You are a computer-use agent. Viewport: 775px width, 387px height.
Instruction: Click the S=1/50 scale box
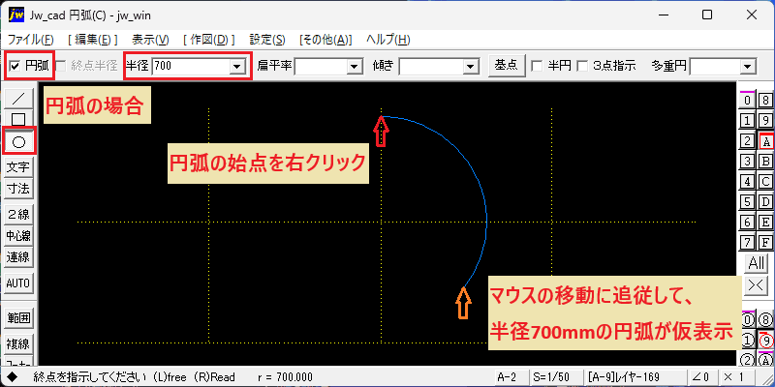(x=553, y=377)
